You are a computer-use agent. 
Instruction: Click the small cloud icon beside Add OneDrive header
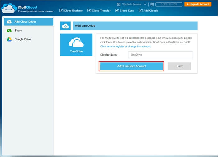[x=65, y=26]
